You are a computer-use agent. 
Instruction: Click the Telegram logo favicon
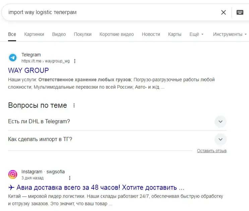click(x=13, y=57)
